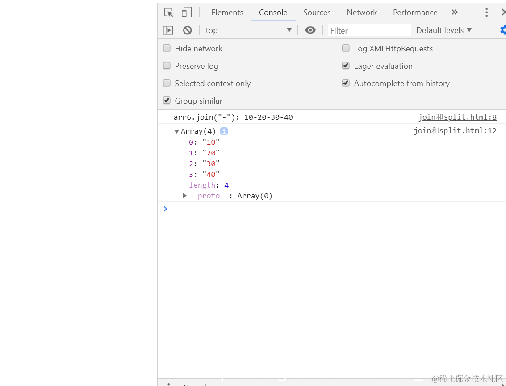Uncheck the Eager evaluation checkbox
The image size is (506, 386).
346,66
